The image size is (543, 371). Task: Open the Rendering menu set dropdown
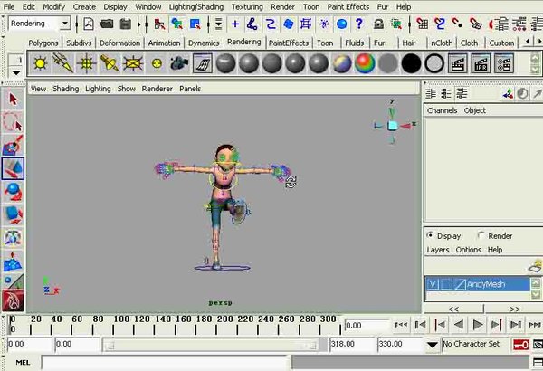[x=64, y=24]
